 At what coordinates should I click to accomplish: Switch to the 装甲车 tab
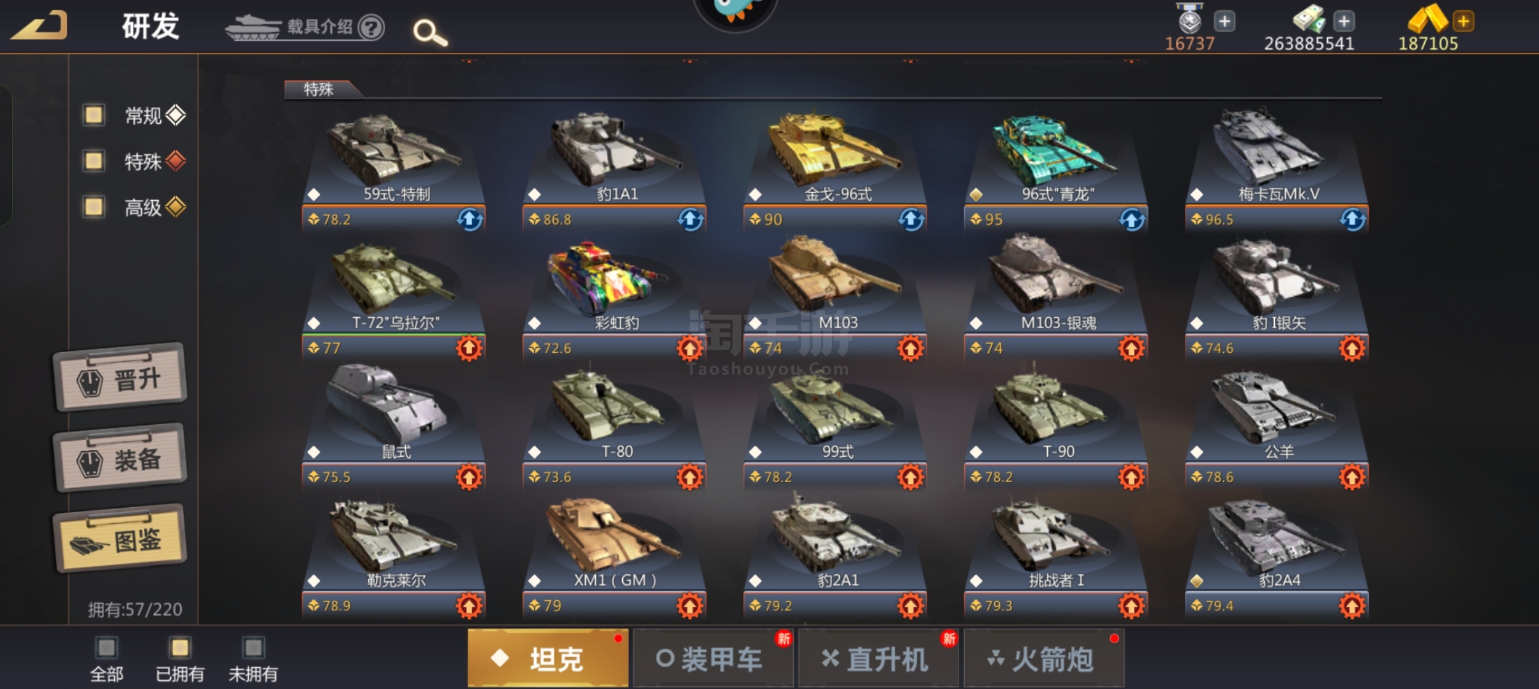tap(713, 658)
